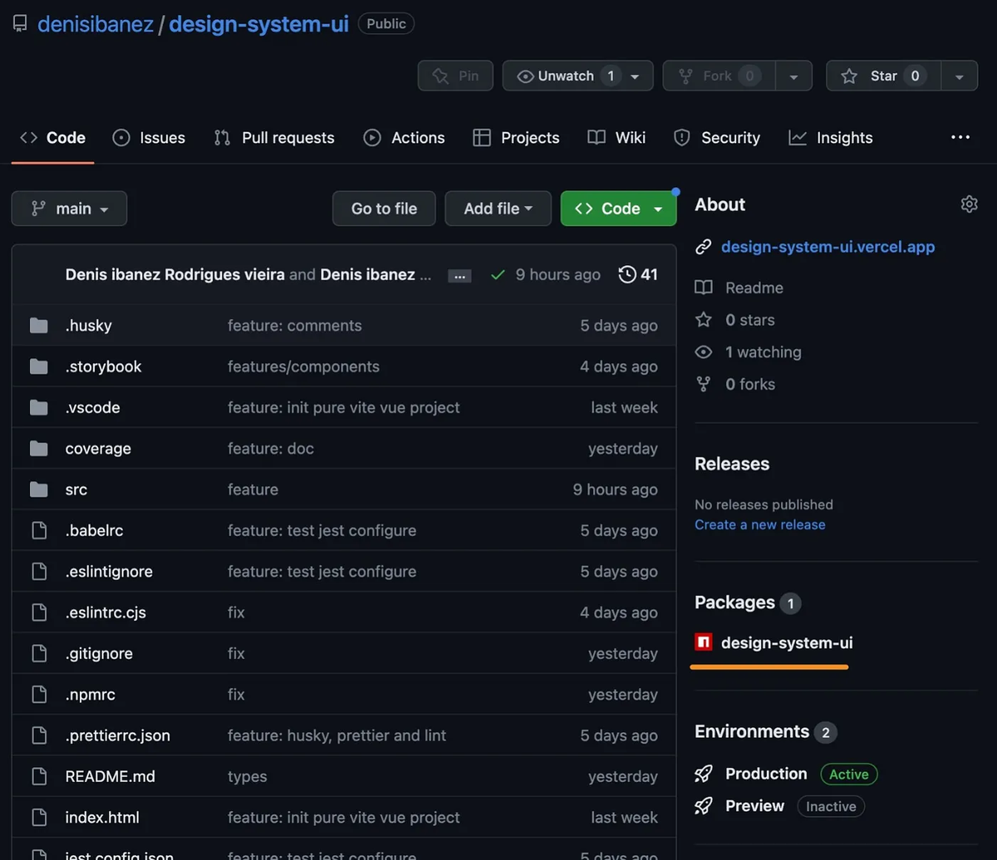This screenshot has width=997, height=860.
Task: Click the .eslintrc.cjs file icon
Action: (x=39, y=612)
